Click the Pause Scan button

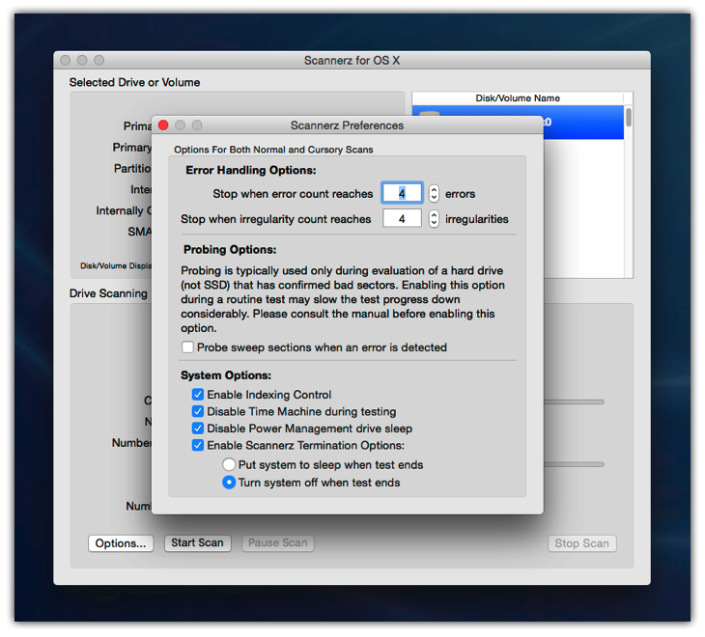278,542
